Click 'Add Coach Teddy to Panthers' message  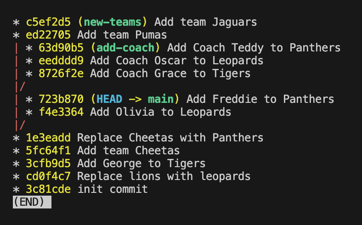pyautogui.click(x=254, y=48)
